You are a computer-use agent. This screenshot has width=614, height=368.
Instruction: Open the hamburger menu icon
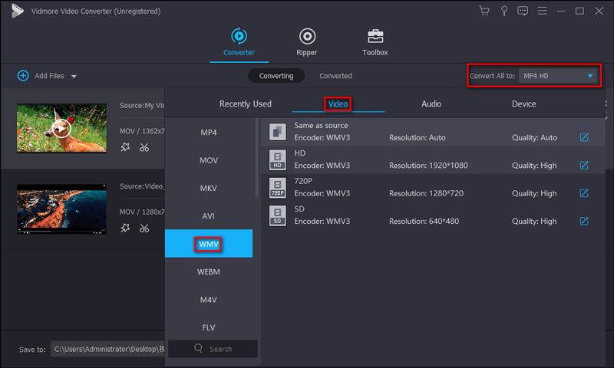(542, 11)
